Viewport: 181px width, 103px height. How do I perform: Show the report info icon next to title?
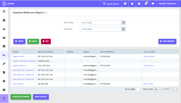click(x=46, y=13)
